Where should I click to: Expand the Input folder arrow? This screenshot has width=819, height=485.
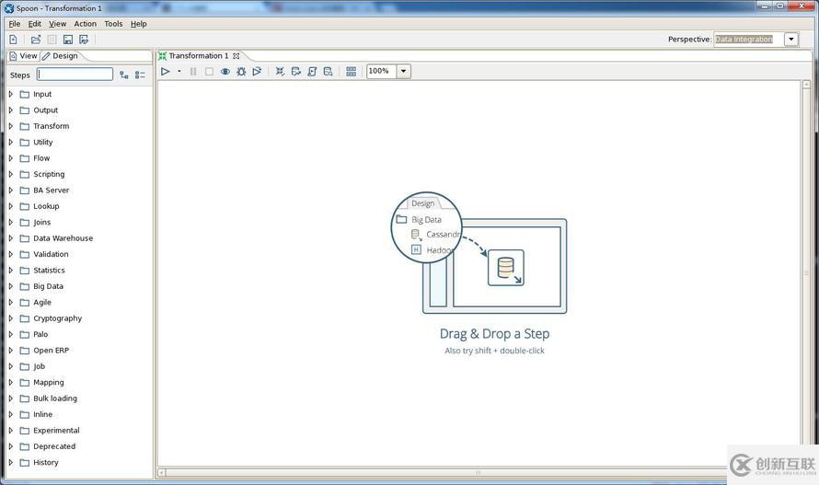tap(10, 94)
